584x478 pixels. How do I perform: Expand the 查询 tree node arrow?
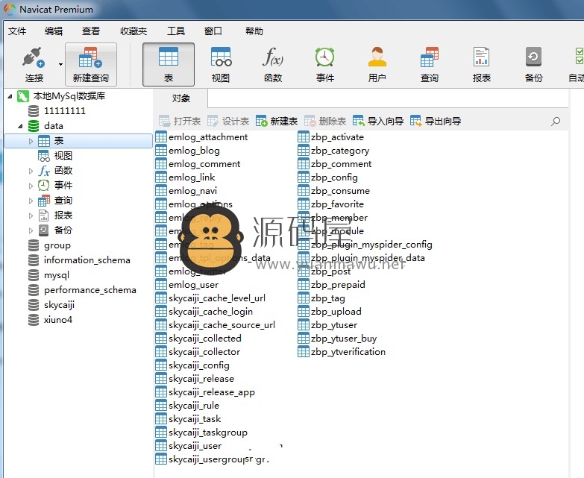[x=31, y=201]
